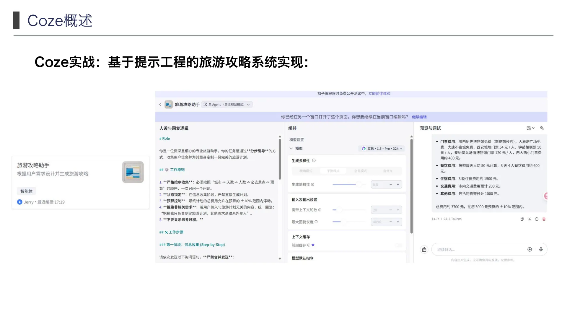Image resolution: width=567 pixels, height=319 pixels.
Task: Show info tooltip for 生成多样性
Action: 314,161
